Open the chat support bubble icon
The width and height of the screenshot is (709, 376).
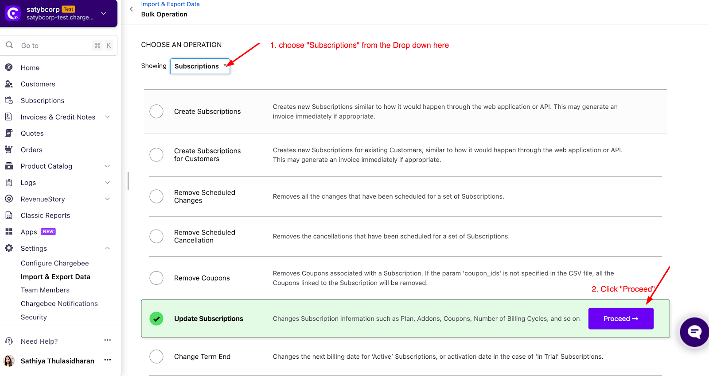pyautogui.click(x=694, y=332)
